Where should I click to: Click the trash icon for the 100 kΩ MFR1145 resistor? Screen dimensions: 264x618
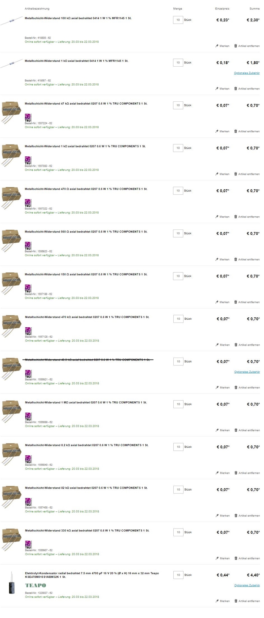235,46
